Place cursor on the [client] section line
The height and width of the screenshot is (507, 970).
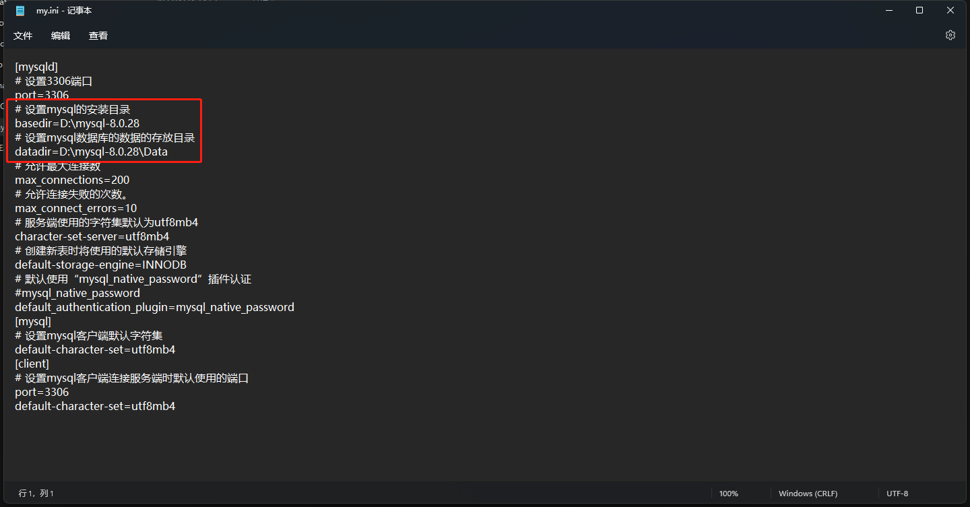(x=32, y=364)
